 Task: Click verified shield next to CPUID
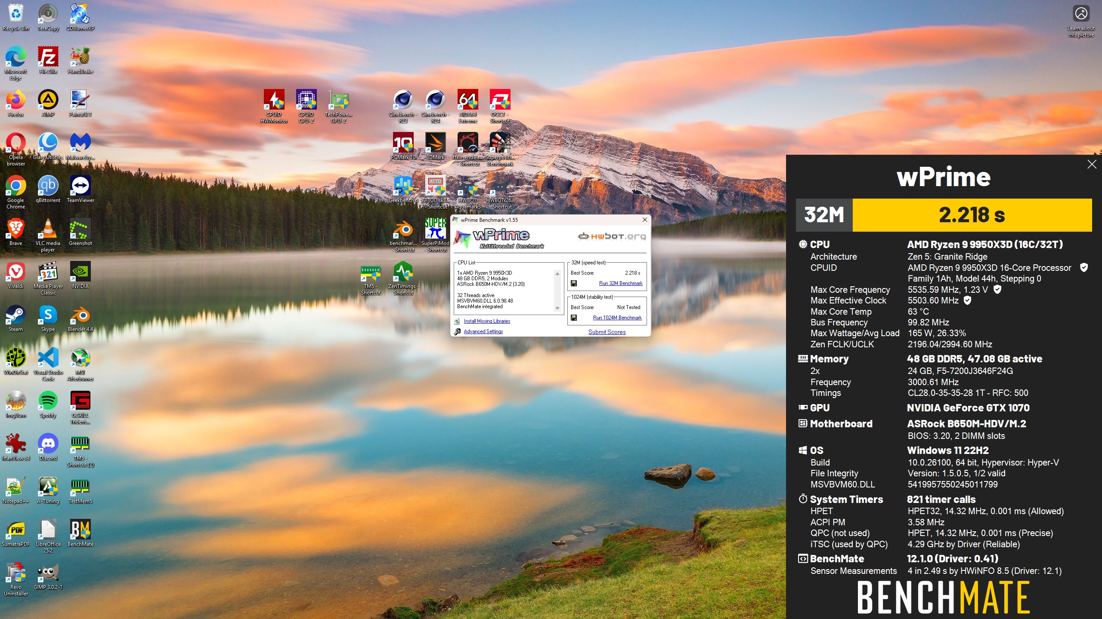click(x=1084, y=267)
